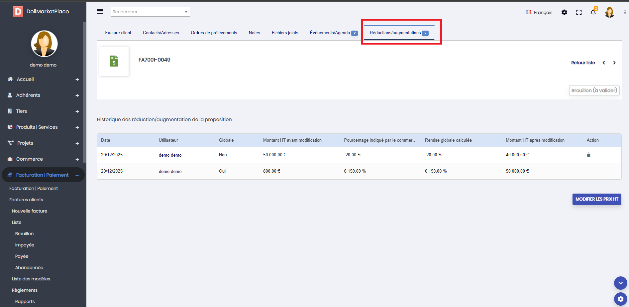Toggle fullscreen mode icon

tap(579, 12)
